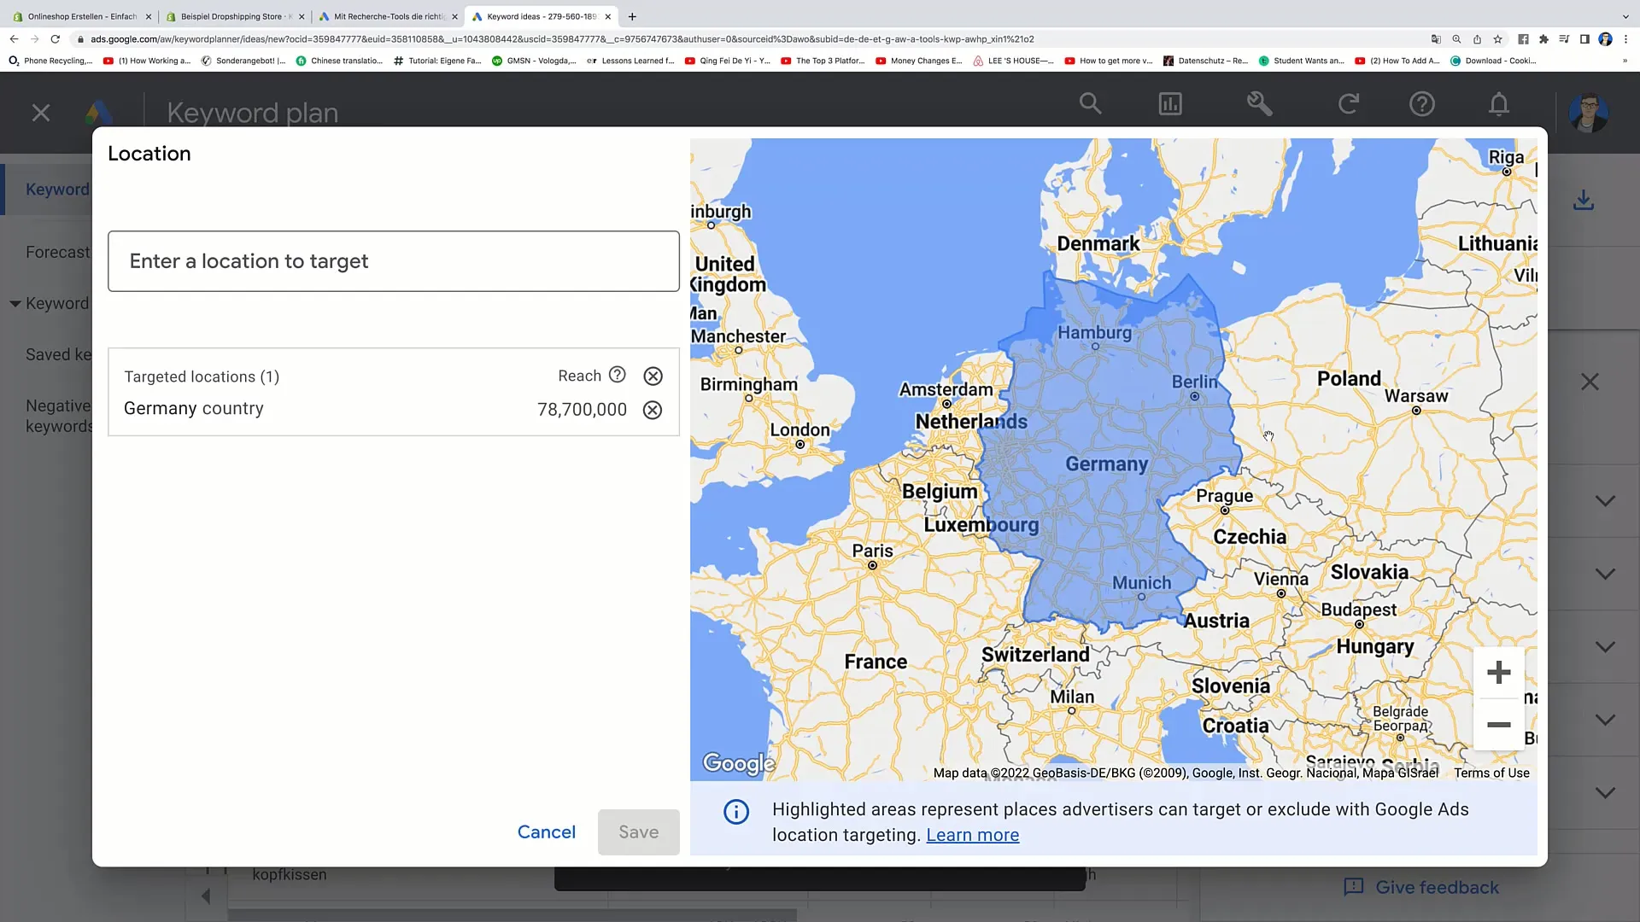This screenshot has width=1640, height=922.
Task: Zoom out on the map
Action: 1499,725
